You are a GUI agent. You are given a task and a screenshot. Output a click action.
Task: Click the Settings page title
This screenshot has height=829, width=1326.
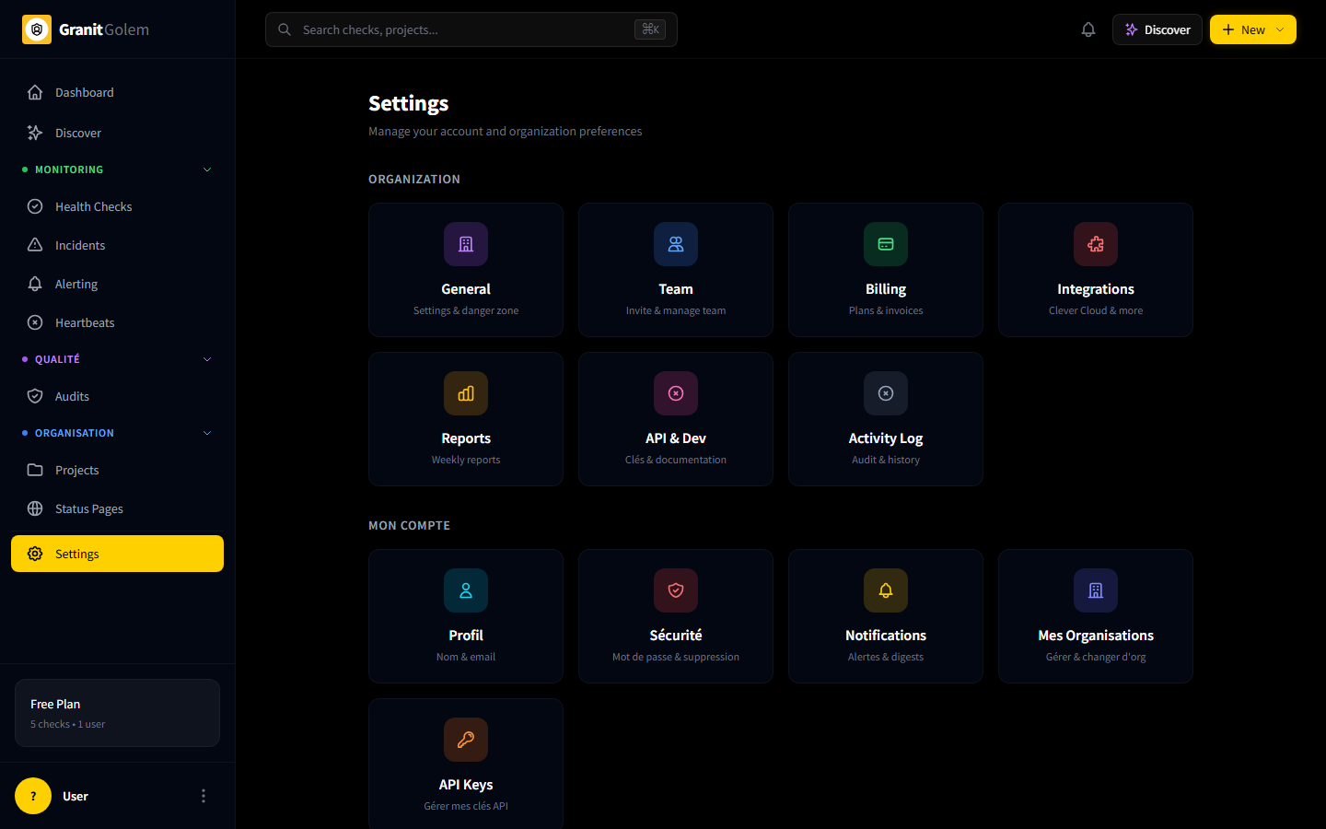[x=409, y=103]
